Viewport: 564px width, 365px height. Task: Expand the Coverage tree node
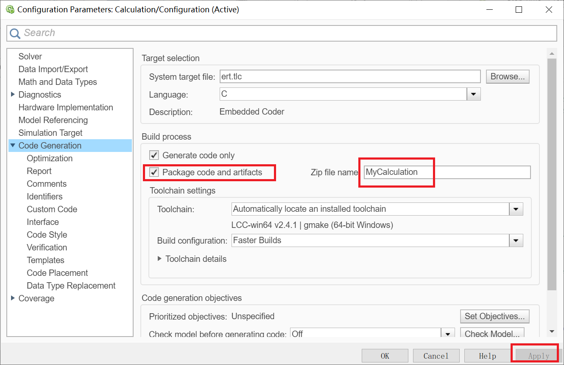[13, 298]
